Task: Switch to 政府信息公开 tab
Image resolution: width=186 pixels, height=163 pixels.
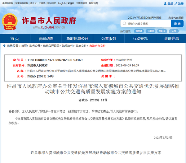Action: 77,39
